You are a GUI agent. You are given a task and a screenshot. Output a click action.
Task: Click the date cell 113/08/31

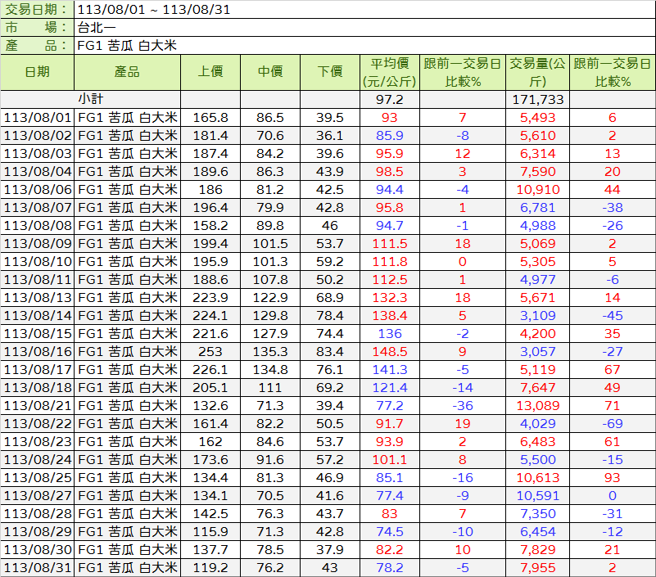point(38,567)
